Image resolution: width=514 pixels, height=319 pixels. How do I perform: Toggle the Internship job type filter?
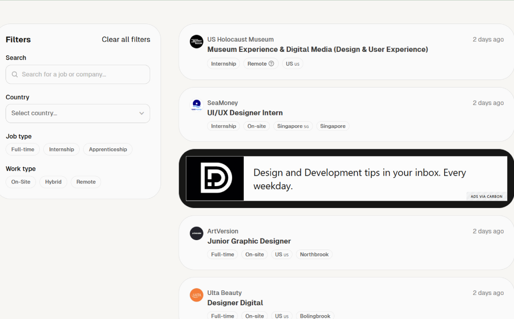point(61,149)
